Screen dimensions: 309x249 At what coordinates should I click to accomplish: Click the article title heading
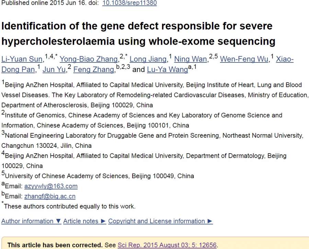tap(137, 34)
